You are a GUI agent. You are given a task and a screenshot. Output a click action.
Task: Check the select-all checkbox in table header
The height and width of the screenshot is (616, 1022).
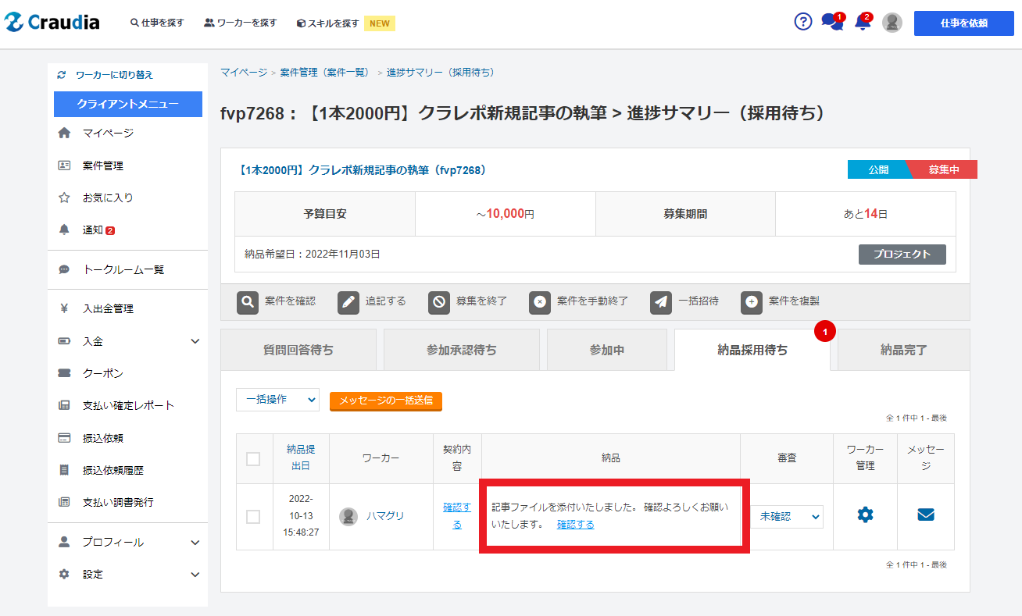[253, 459]
